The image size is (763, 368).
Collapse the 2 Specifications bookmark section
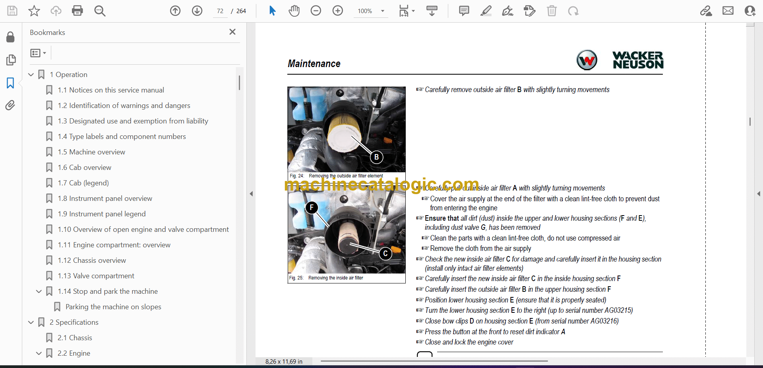click(x=31, y=322)
